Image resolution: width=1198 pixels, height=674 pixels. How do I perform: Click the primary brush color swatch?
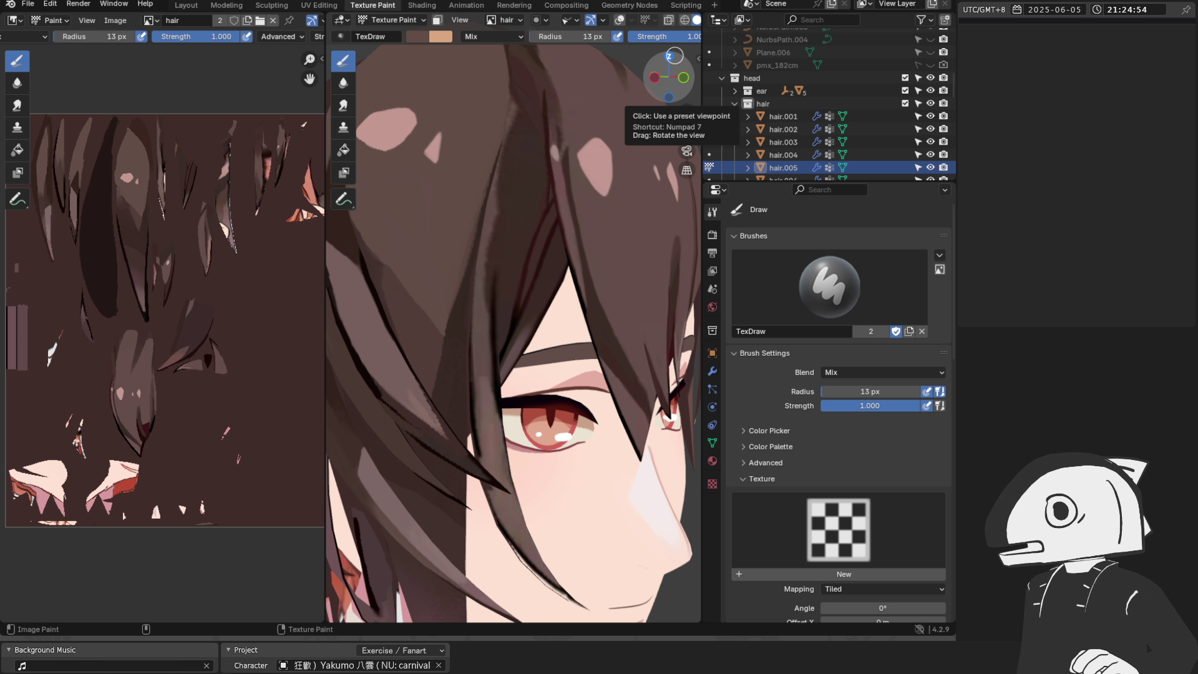click(x=417, y=37)
